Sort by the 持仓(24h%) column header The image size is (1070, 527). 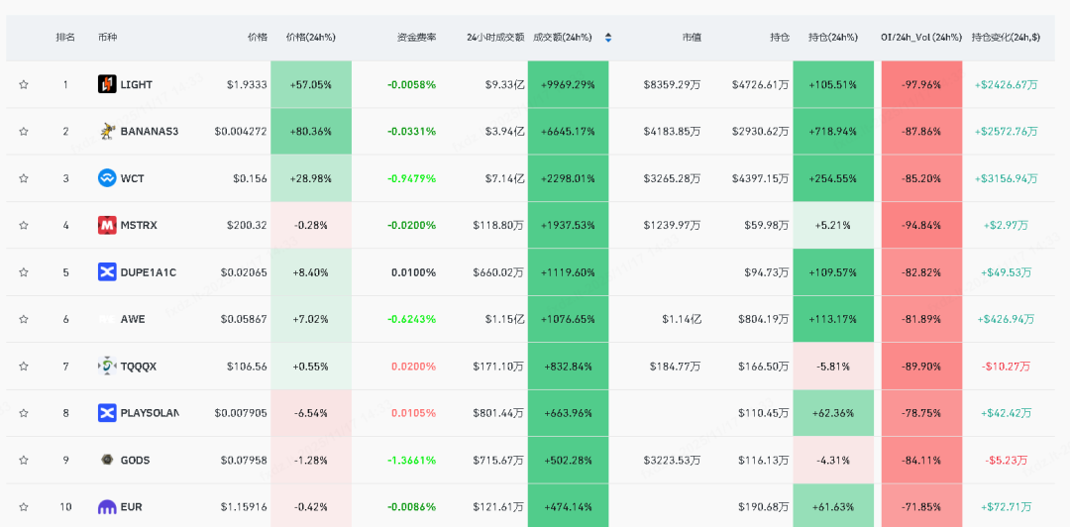832,38
